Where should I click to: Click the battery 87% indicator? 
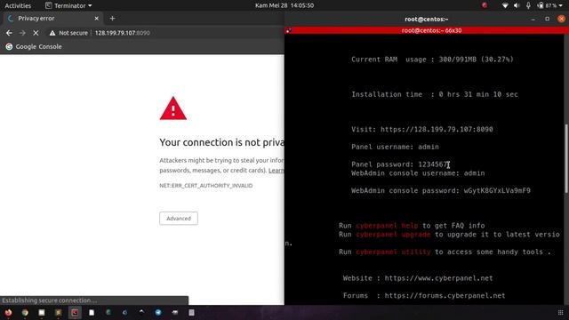[548, 5]
